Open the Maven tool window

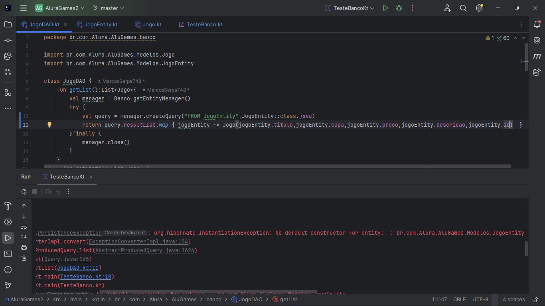click(x=537, y=56)
